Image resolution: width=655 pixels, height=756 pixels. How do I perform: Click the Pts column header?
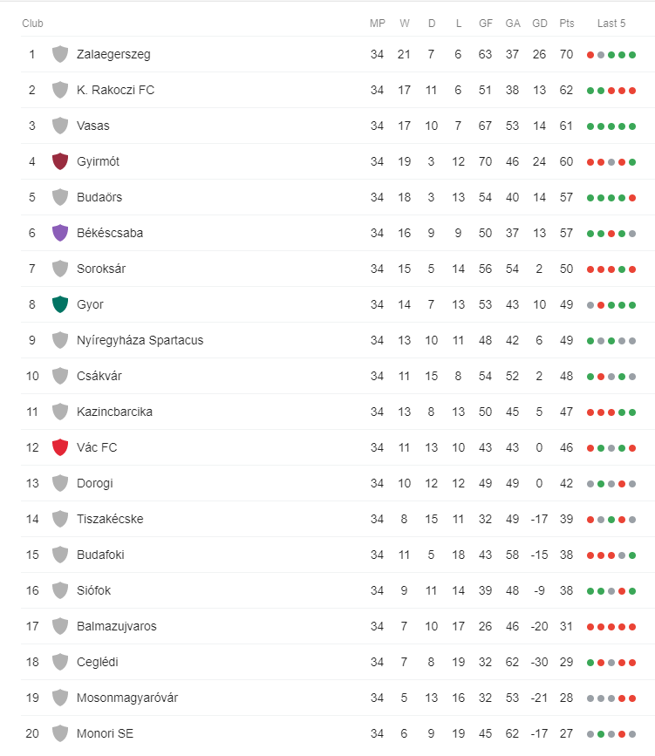567,24
